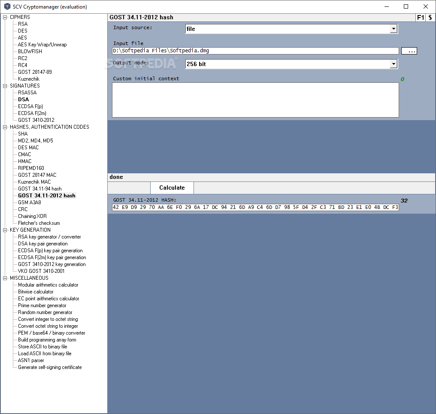Select DES cipher item

[23, 31]
